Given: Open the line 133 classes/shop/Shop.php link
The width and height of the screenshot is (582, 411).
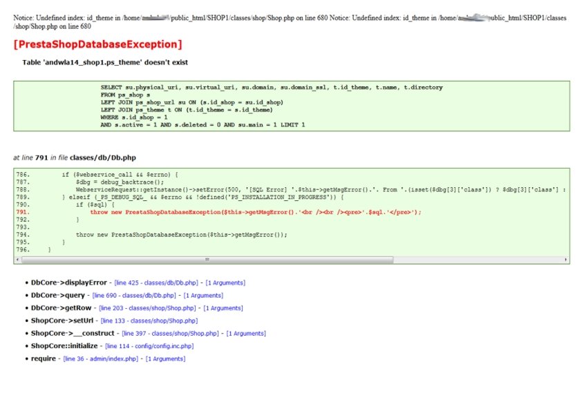Looking at the screenshot, I should [149, 321].
